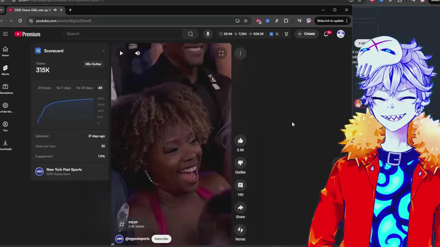
Task: Open the feather extension icon
Action: 277,21
